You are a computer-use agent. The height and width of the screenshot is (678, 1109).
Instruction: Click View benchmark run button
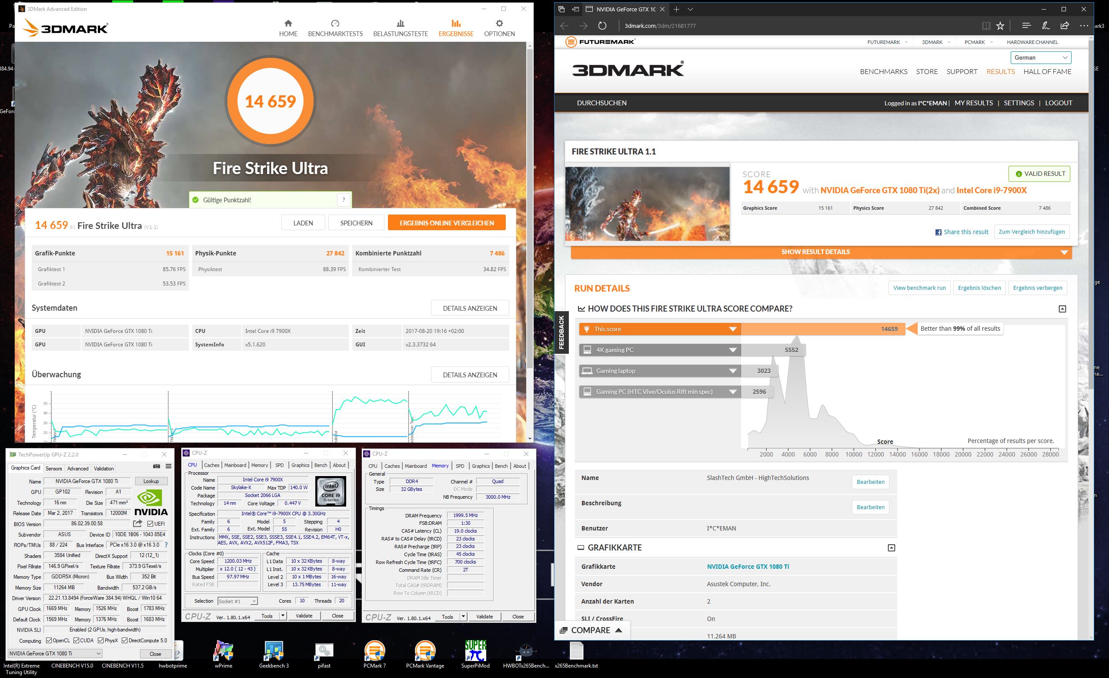click(919, 288)
